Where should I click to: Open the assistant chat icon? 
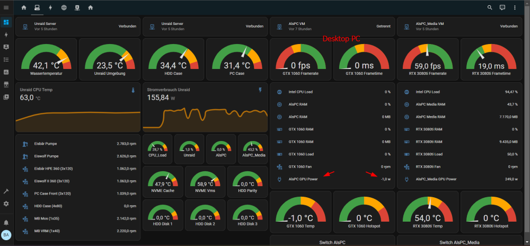502,7
